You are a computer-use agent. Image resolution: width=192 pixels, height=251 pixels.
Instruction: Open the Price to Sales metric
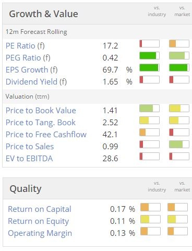[x=30, y=147]
